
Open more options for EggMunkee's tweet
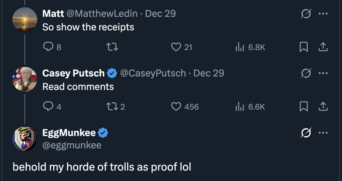[x=323, y=133]
